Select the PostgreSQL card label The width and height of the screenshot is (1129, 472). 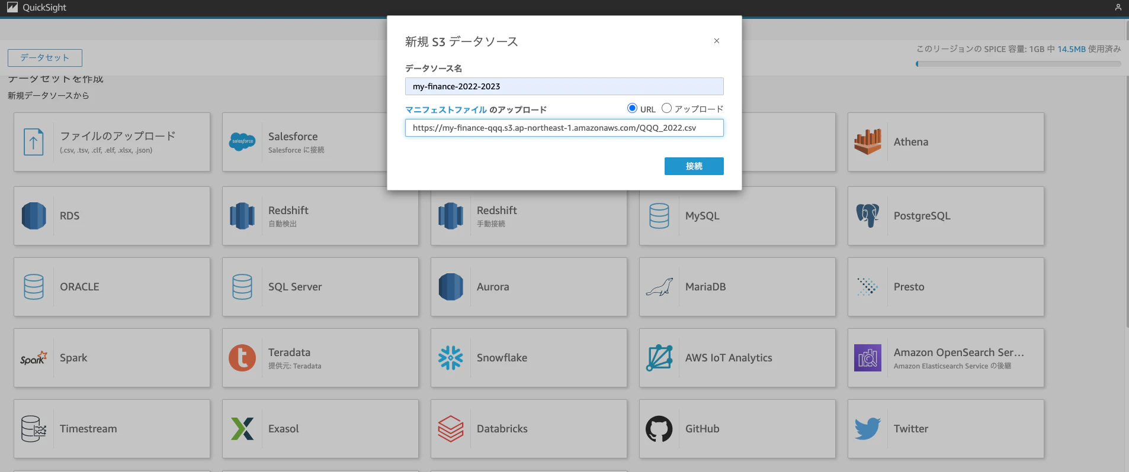[922, 216]
